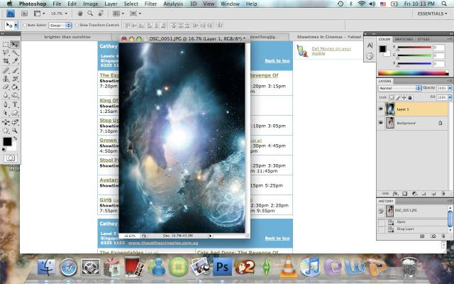Viewport: 454px width, 284px height.
Task: Switch to the Swatches tab
Action: coord(404,39)
